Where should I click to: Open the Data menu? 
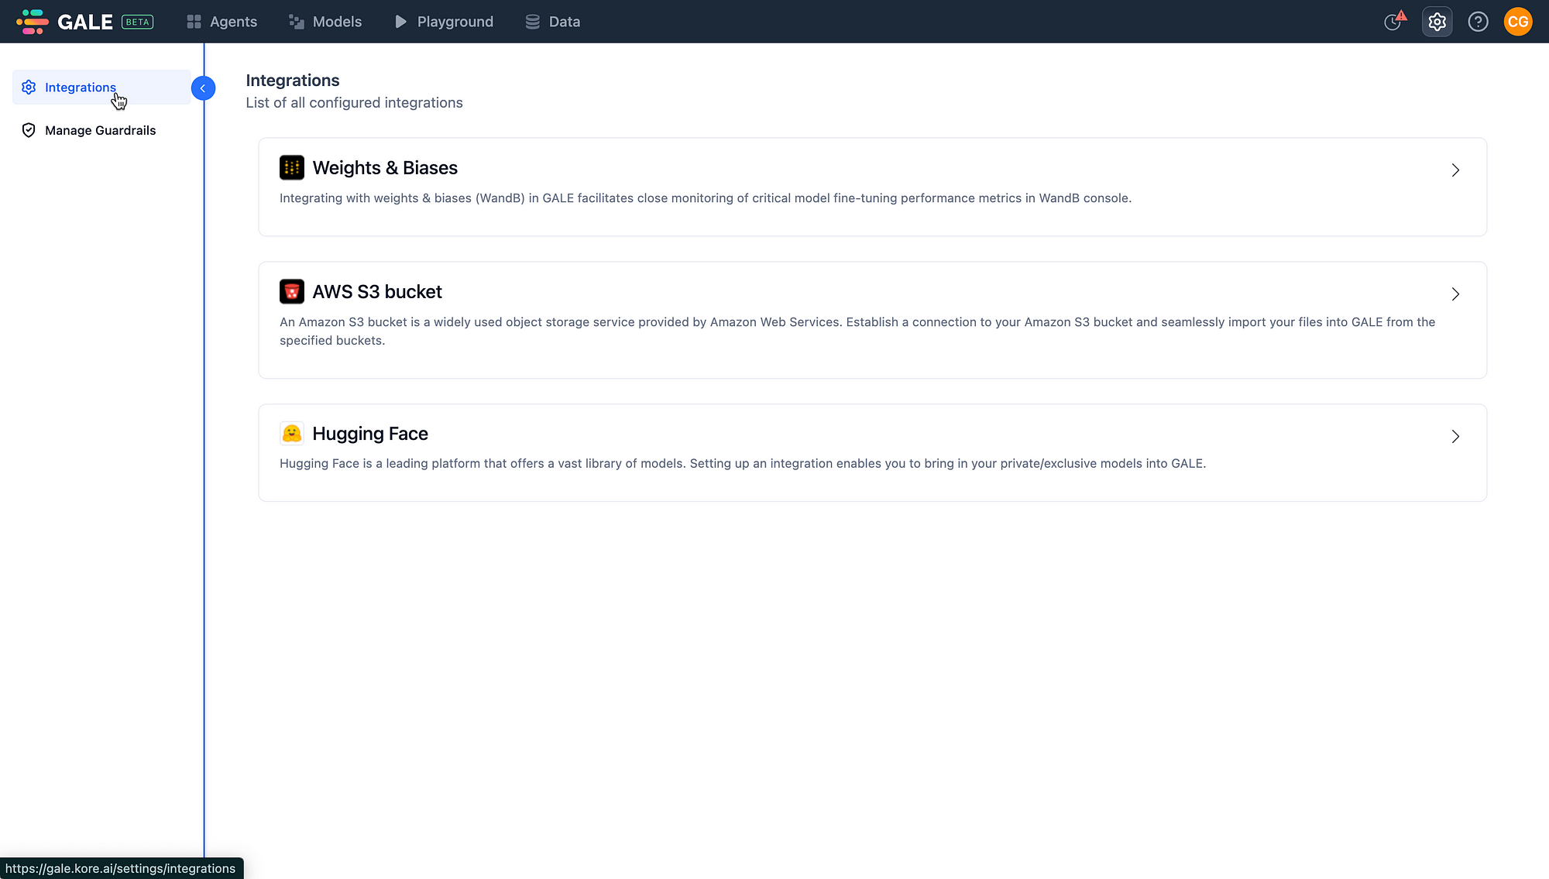point(552,22)
